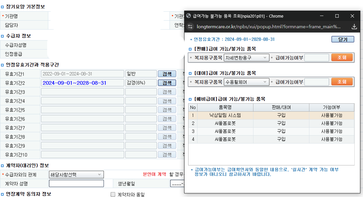Click 닫기 to close the popup
Viewport: 363px width, 197px height.
342,39
